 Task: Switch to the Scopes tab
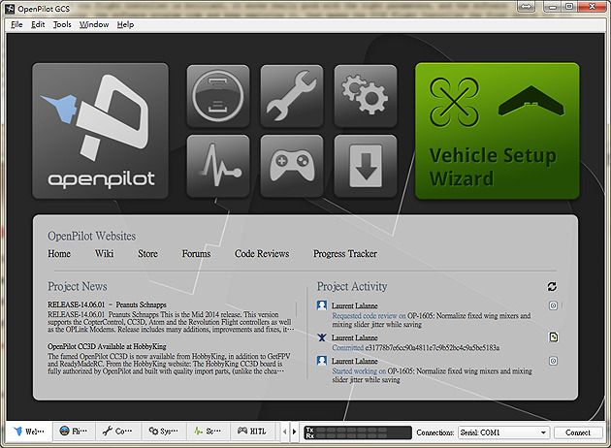[208, 432]
